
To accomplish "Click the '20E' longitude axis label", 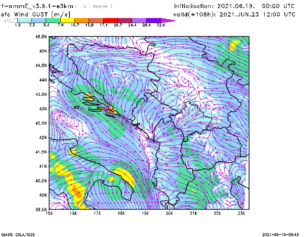I will (x=169, y=213).
